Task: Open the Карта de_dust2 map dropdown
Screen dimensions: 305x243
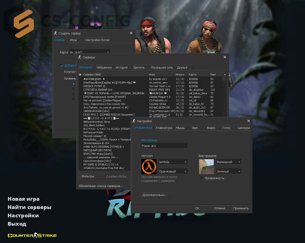Action: click(90, 52)
